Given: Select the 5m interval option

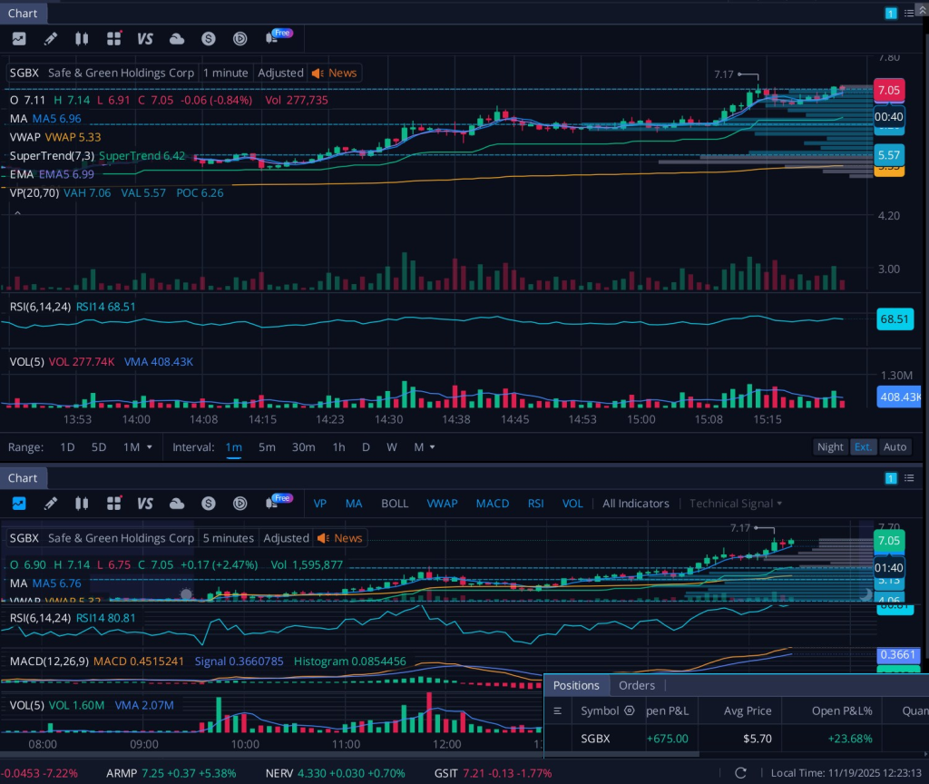Looking at the screenshot, I should 267,446.
